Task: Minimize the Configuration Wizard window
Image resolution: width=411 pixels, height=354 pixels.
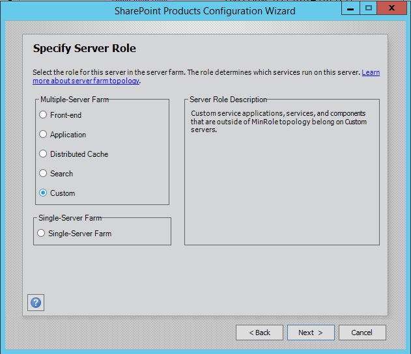Action: pos(350,8)
